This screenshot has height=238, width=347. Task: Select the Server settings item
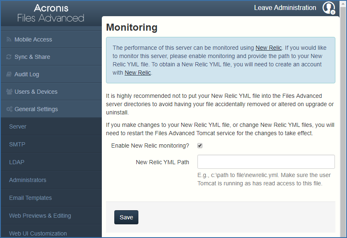(52, 126)
